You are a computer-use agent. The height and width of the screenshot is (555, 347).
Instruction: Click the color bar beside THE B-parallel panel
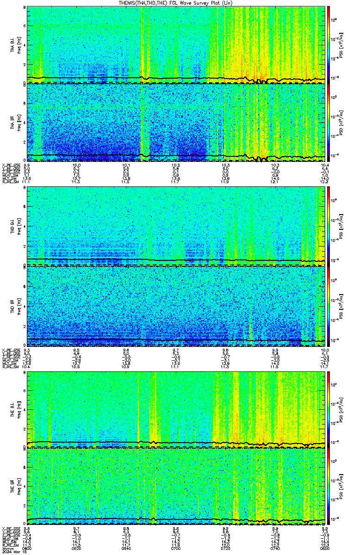coord(329,487)
